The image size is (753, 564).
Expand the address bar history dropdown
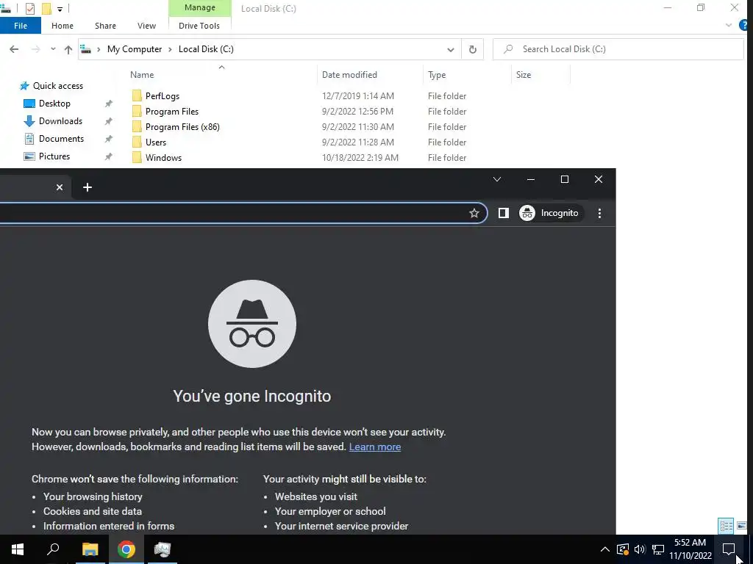point(451,49)
